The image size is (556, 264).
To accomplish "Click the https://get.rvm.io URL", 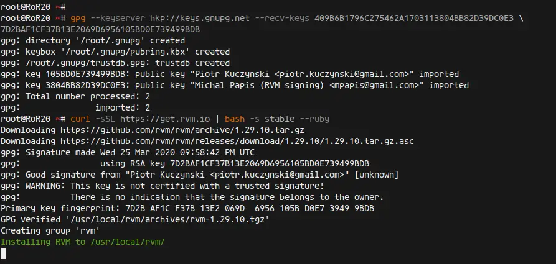I will pos(165,119).
